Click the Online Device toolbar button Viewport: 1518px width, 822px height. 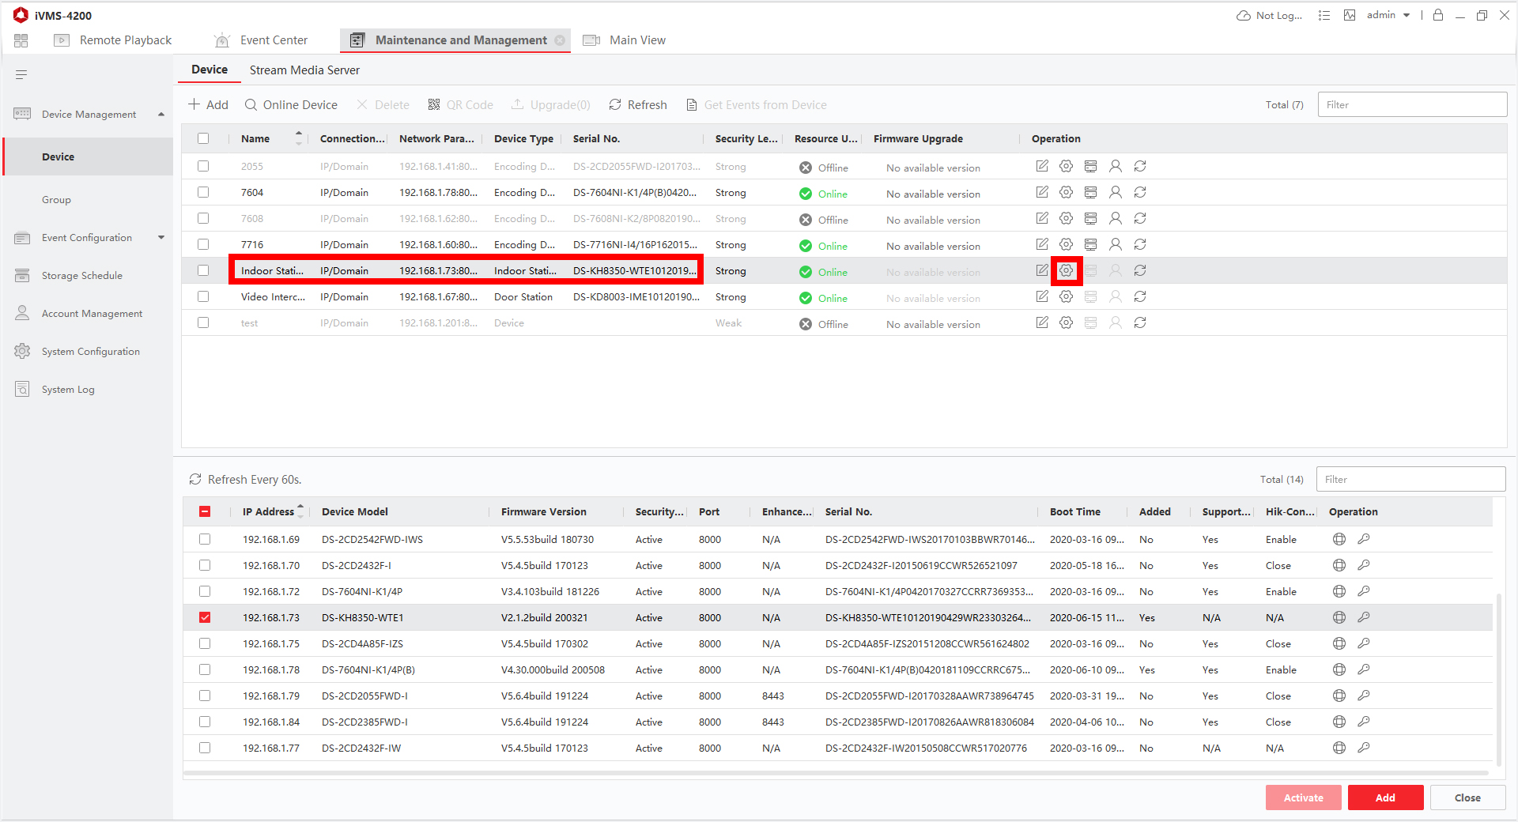(x=291, y=105)
